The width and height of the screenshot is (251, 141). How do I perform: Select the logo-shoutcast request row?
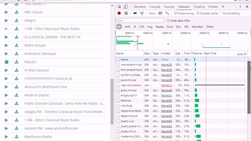[x=181, y=85]
